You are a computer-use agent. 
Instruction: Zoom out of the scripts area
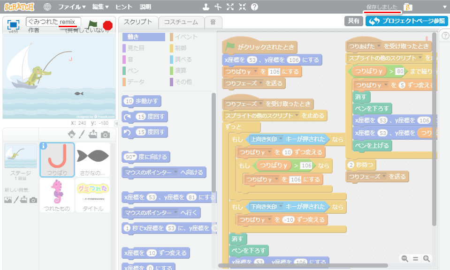pos(404,259)
